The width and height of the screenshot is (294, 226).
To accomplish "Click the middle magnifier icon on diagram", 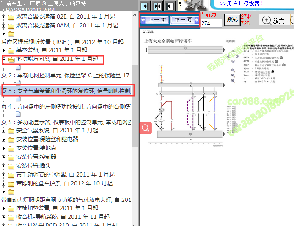I will [233, 76].
